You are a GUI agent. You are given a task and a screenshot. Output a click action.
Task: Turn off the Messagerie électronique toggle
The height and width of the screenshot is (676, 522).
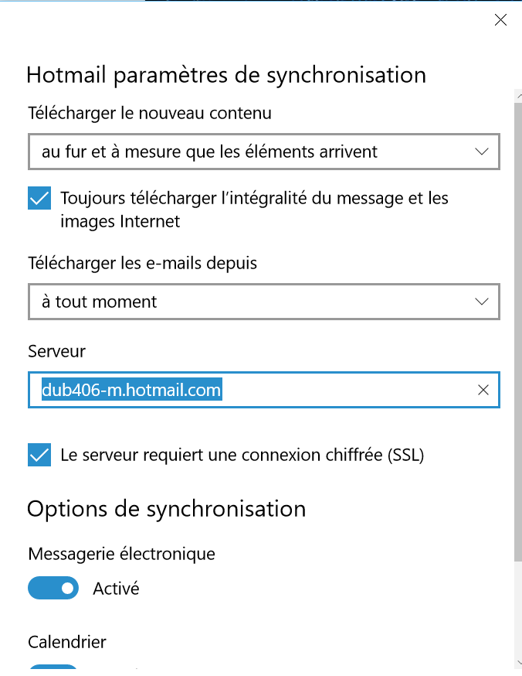pos(53,588)
